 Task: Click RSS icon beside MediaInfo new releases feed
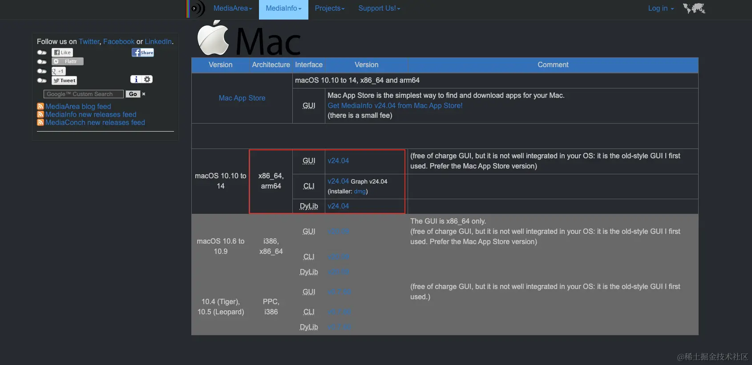click(x=40, y=114)
